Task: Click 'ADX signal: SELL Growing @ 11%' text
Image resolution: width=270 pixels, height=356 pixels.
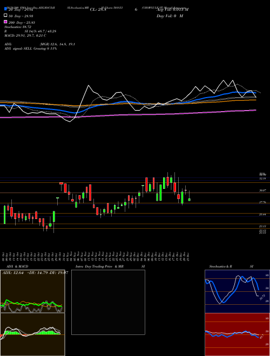Action: tap(30, 49)
